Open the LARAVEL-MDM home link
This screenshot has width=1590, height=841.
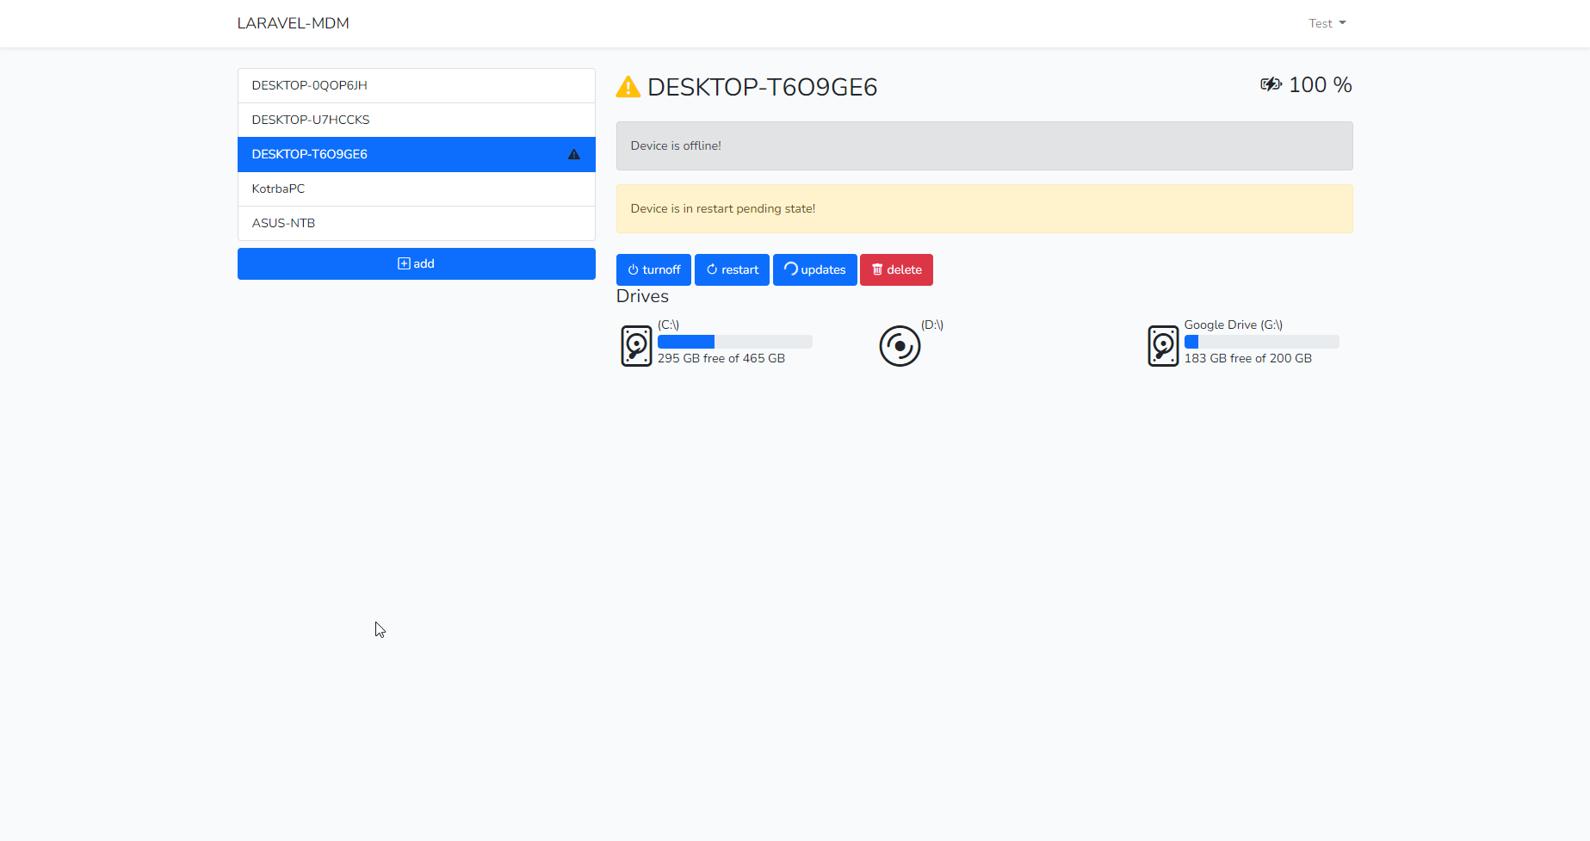[x=293, y=23]
